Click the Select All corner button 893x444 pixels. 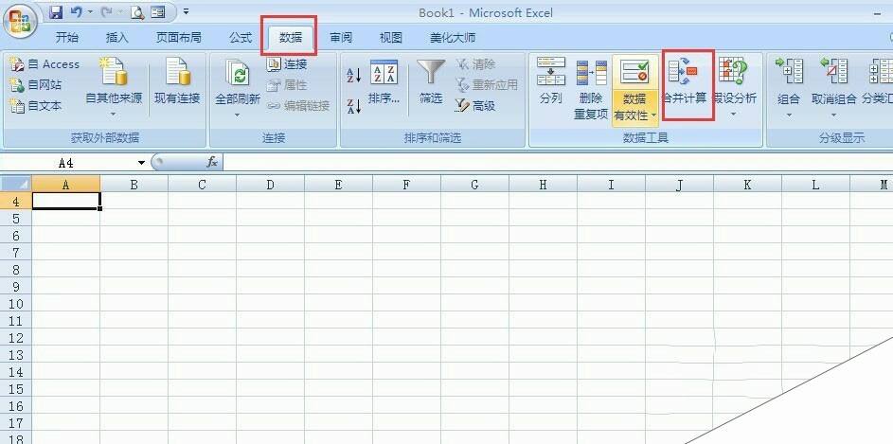pos(16,184)
